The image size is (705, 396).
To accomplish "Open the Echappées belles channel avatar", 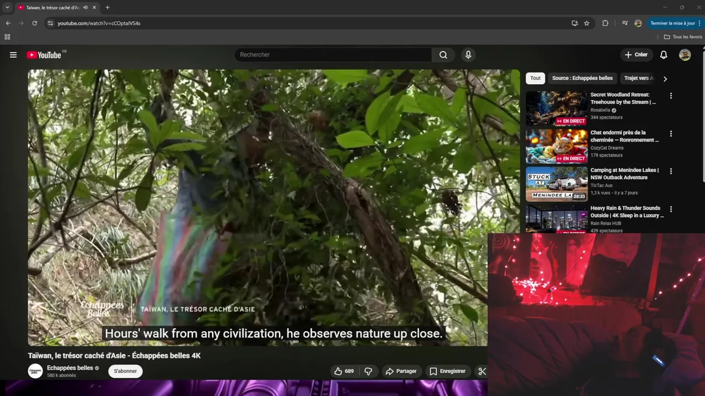I will coord(35,371).
